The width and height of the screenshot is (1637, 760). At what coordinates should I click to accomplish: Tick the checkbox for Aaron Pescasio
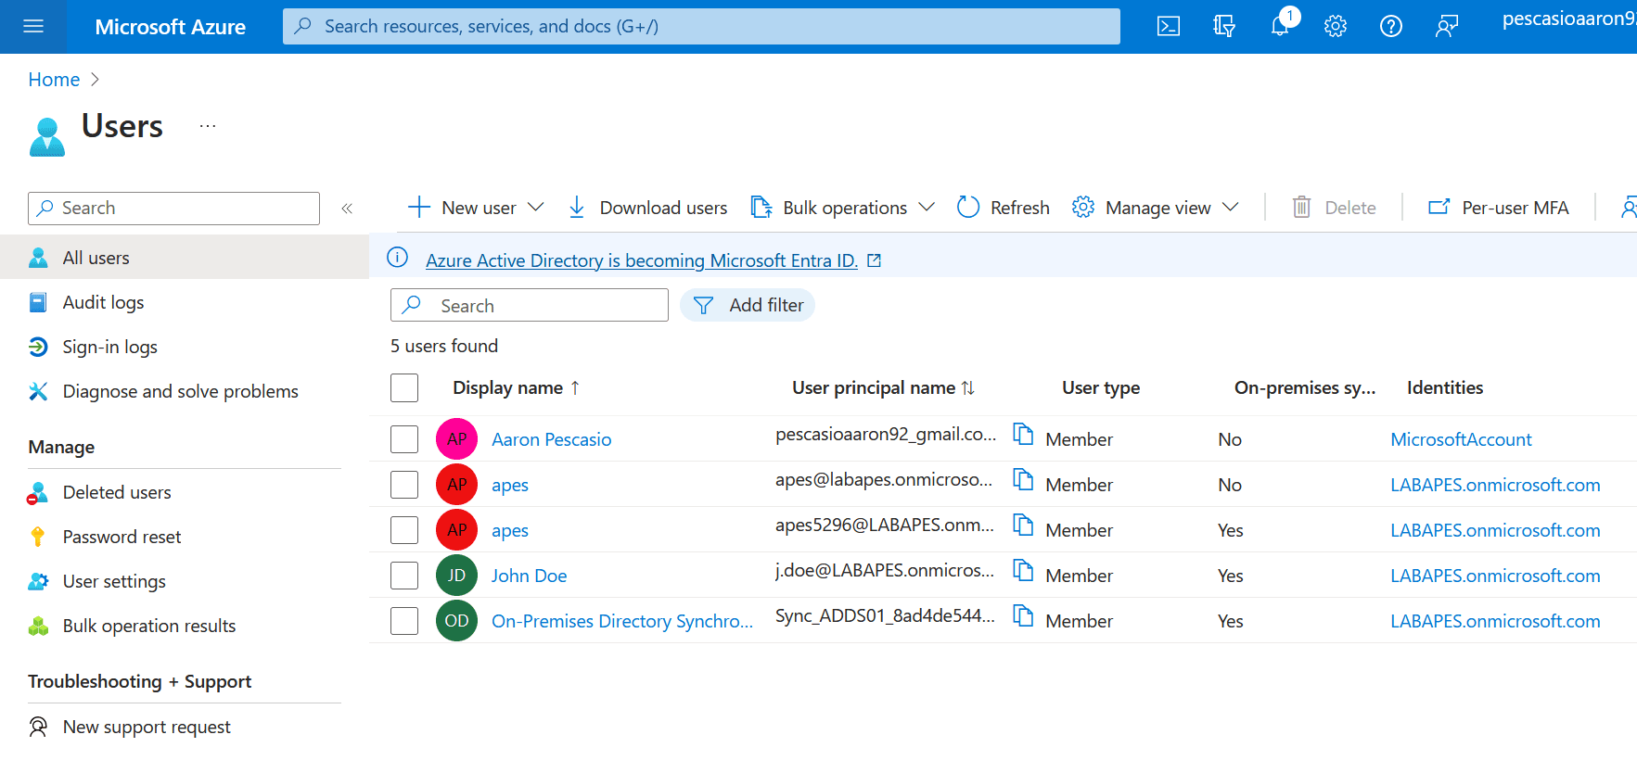point(404,439)
